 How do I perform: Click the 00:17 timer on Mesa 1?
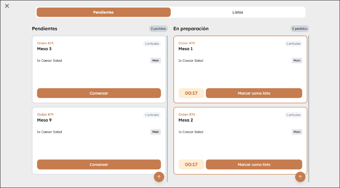point(191,93)
